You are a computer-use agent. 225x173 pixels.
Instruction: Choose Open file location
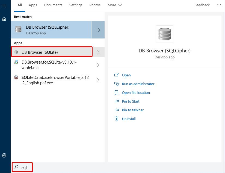click(x=136, y=93)
